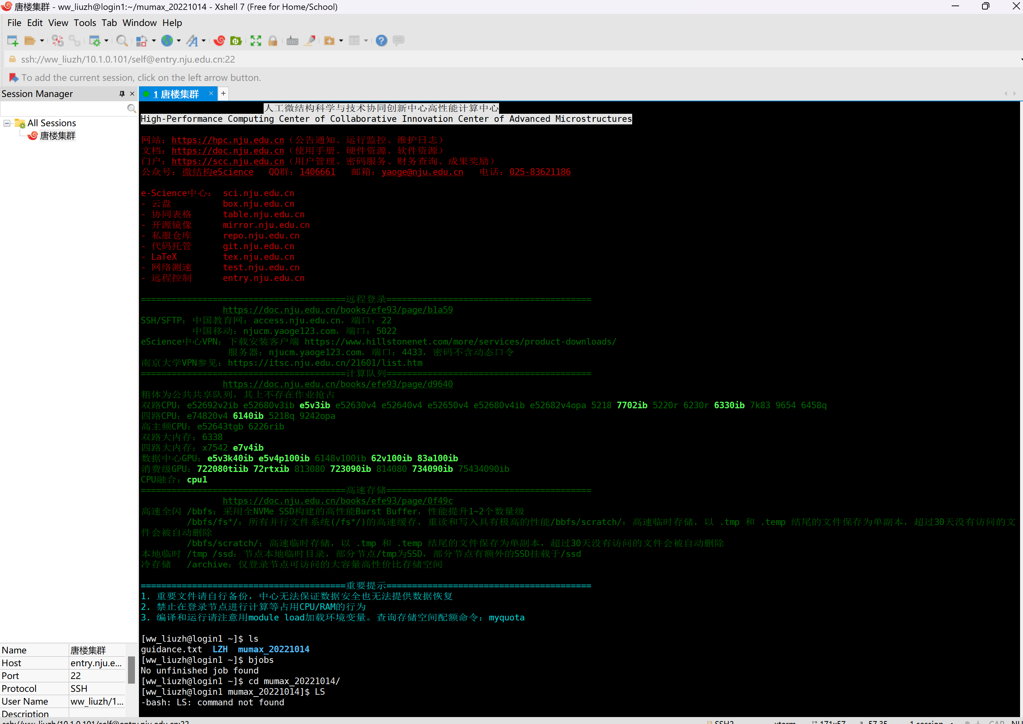Pin the Session Manager panel

tap(122, 94)
